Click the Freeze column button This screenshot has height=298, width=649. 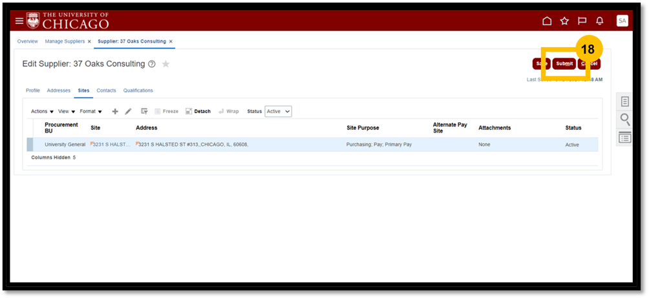tap(166, 111)
